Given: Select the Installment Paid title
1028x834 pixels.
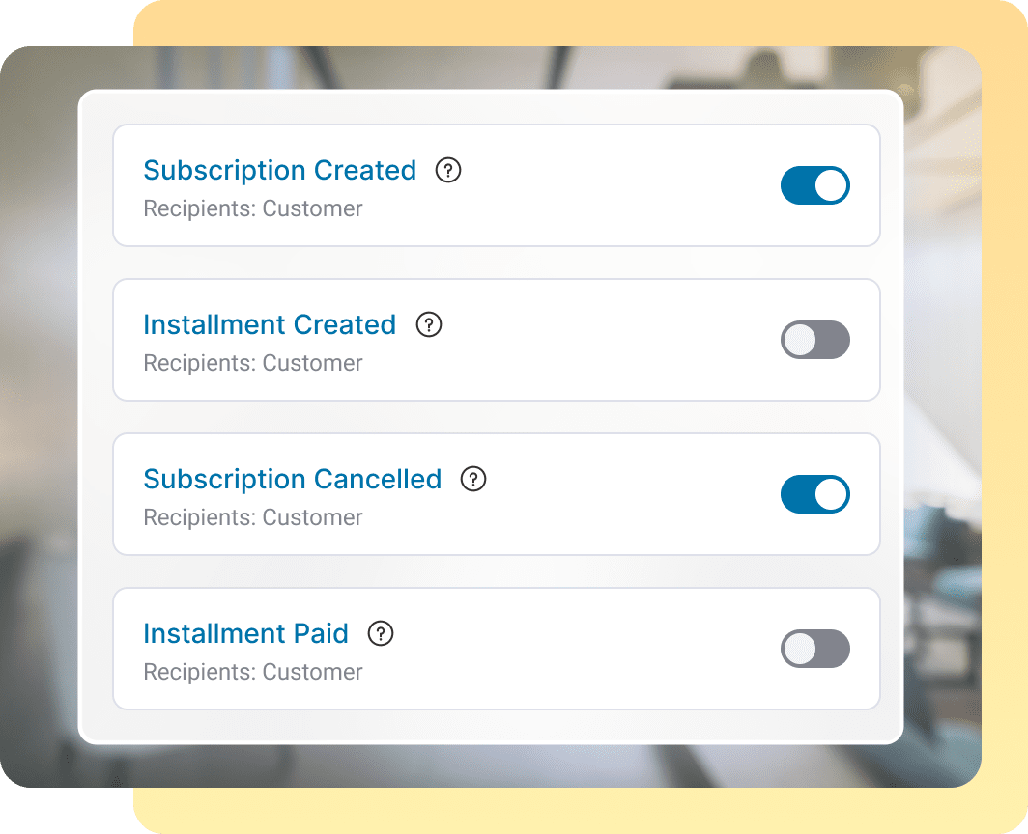Looking at the screenshot, I should click(x=245, y=633).
